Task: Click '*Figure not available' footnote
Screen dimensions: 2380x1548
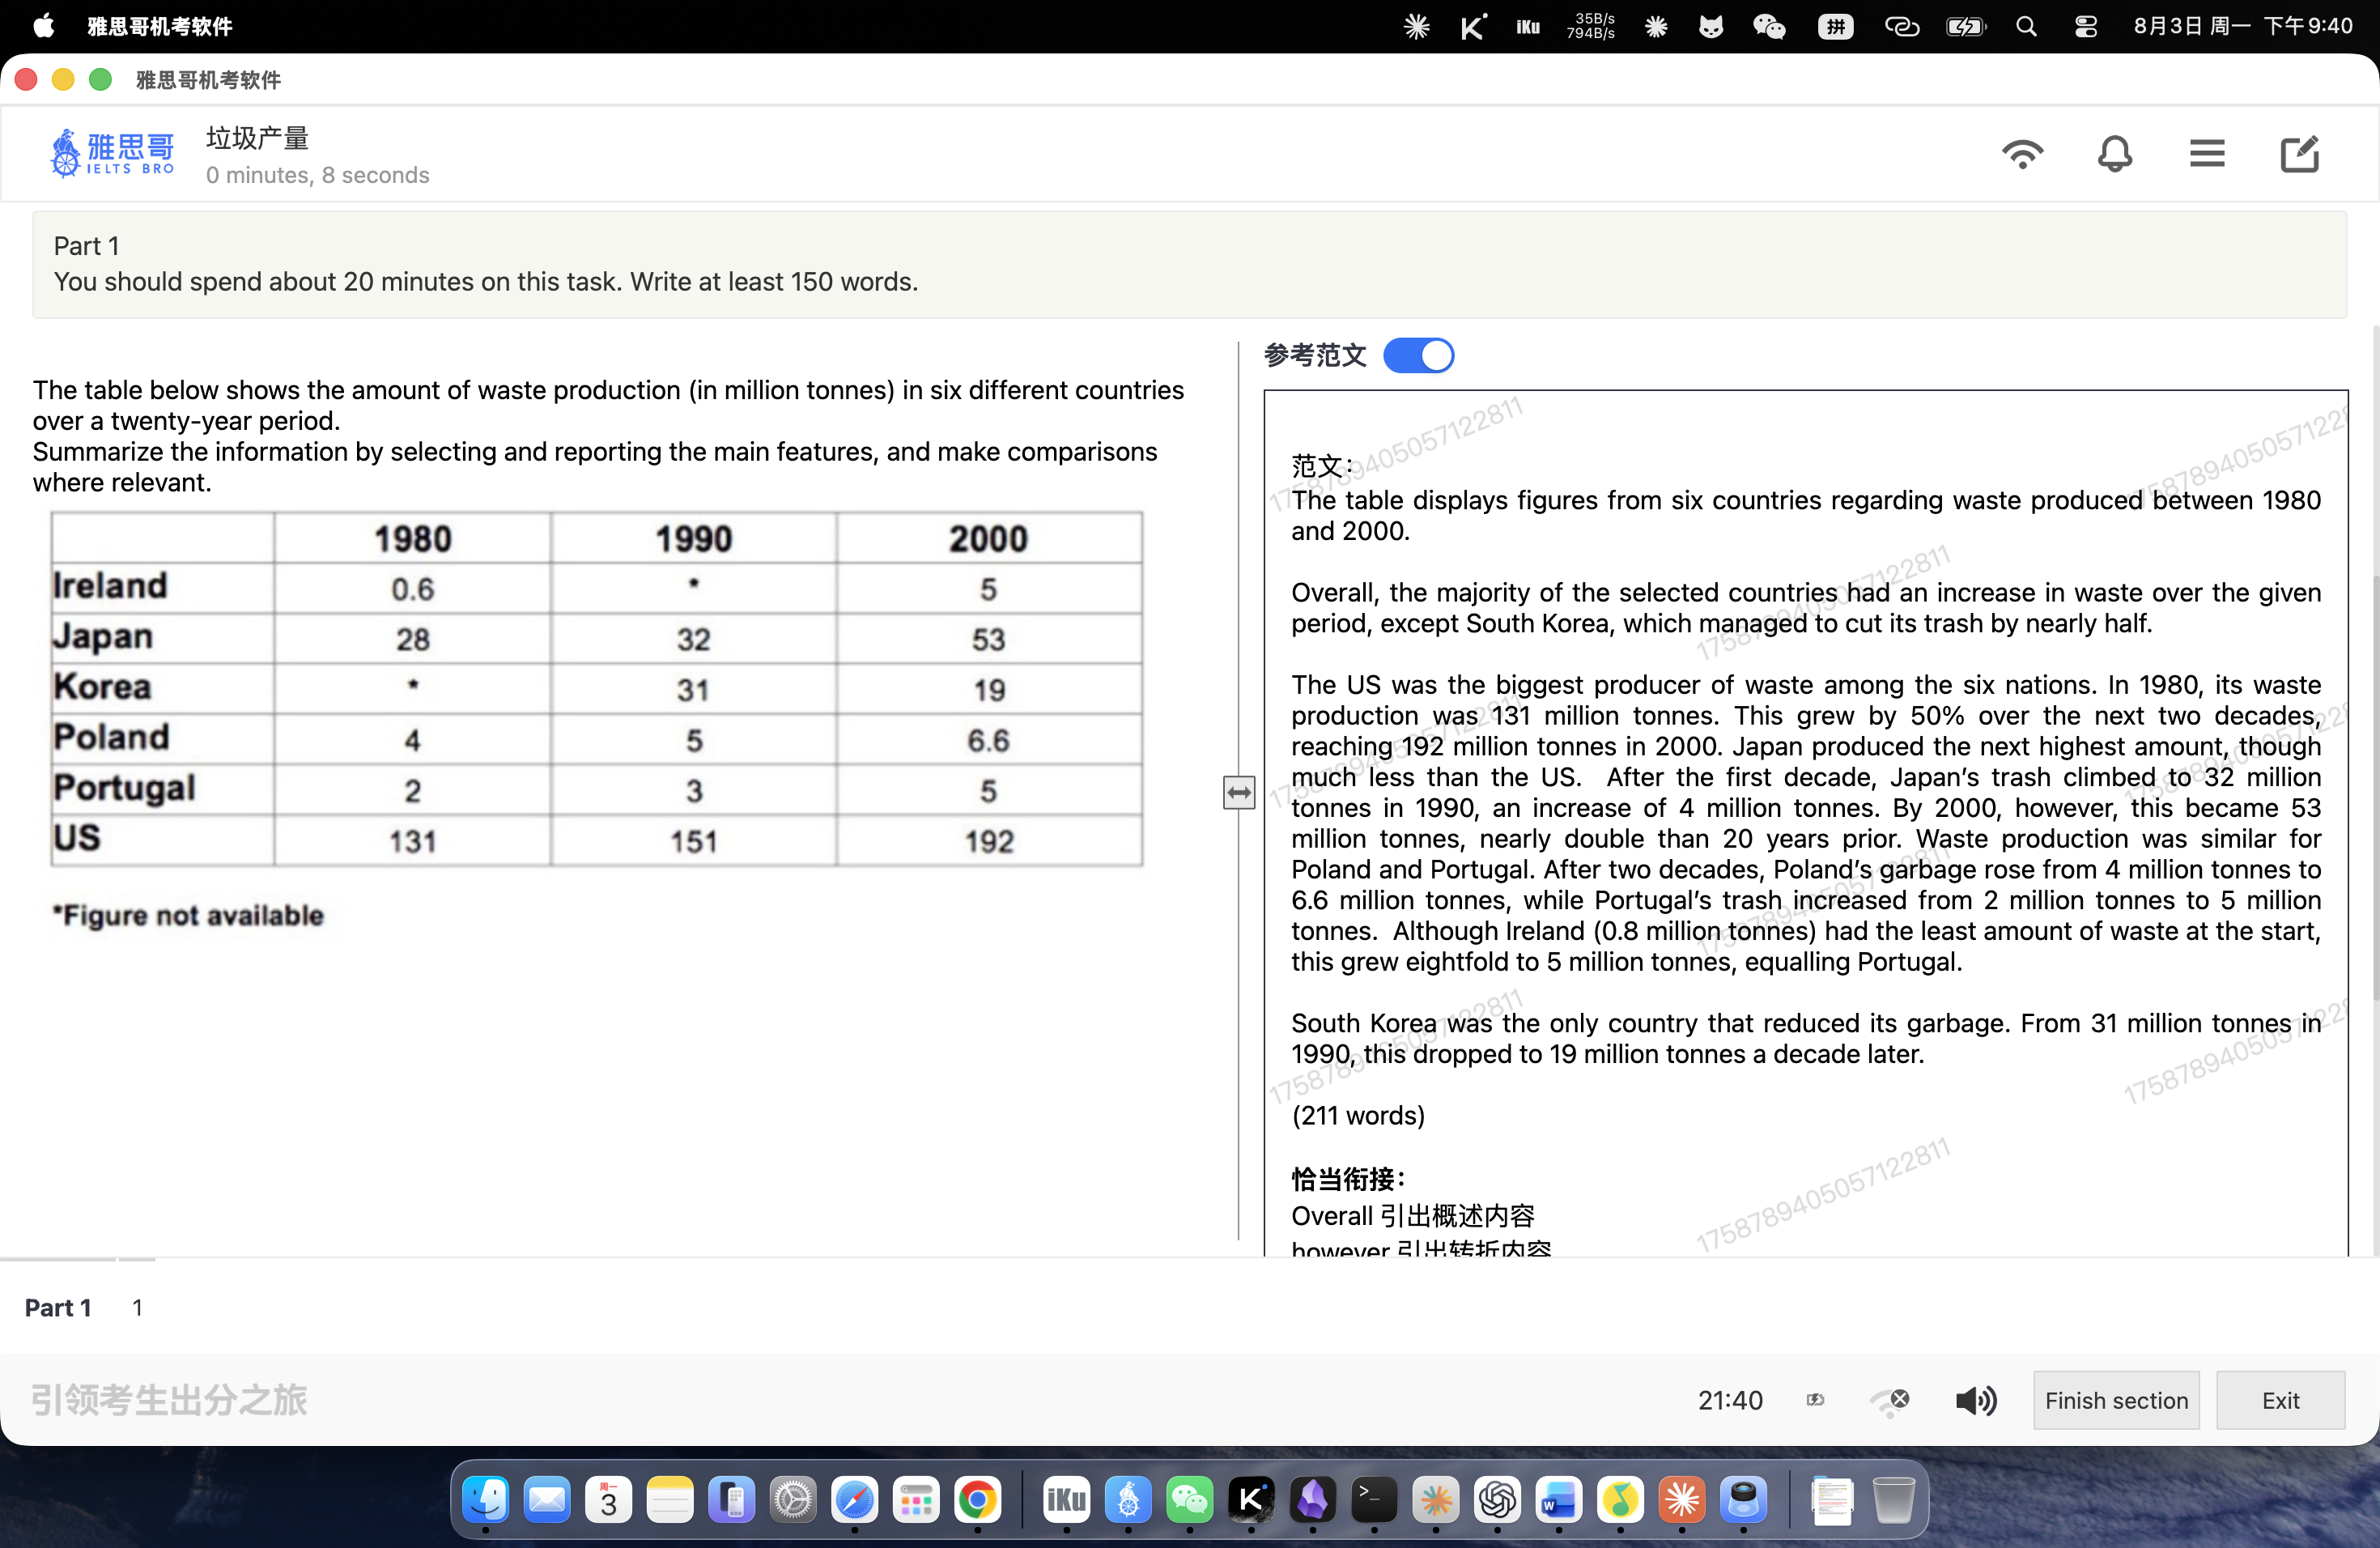Action: (188, 915)
